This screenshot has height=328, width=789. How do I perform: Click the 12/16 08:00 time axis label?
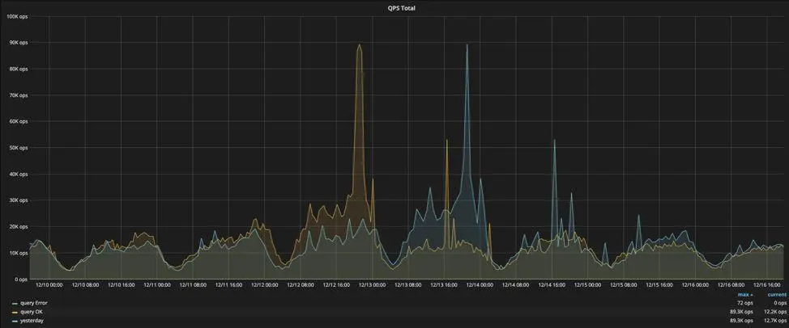(731, 285)
